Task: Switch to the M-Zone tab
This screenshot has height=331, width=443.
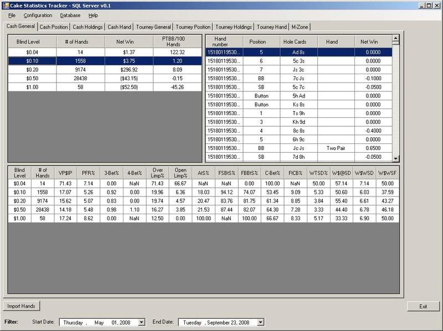Action: [300, 27]
